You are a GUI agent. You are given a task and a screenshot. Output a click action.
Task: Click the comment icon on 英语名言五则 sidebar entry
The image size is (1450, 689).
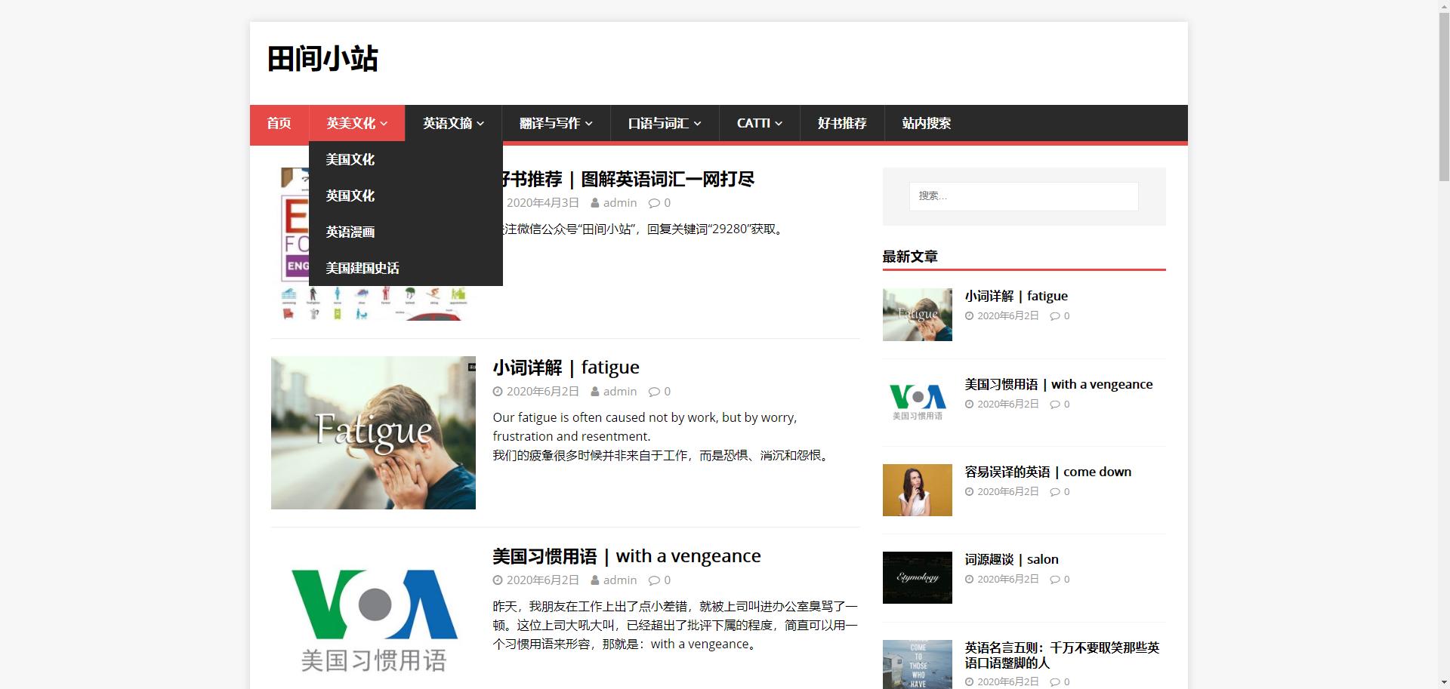(x=1054, y=681)
